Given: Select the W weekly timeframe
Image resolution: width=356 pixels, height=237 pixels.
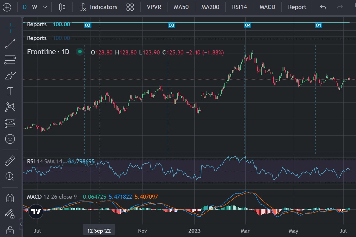Looking at the screenshot, I should click(35, 7).
